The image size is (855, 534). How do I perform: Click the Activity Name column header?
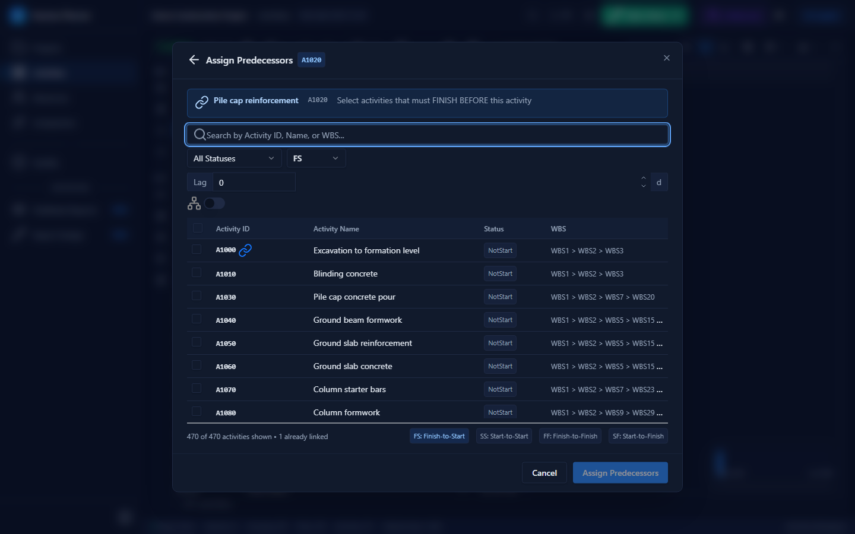(x=336, y=229)
